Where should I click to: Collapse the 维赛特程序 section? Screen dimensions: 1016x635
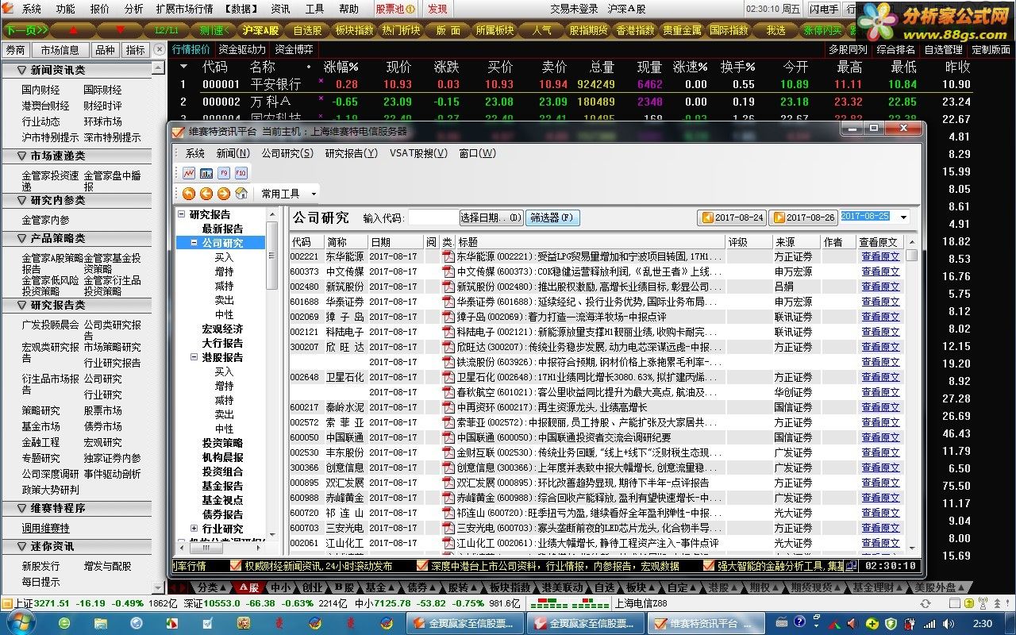22,509
